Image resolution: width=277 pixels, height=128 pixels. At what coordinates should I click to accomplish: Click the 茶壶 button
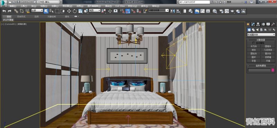pyautogui.click(x=253, y=61)
